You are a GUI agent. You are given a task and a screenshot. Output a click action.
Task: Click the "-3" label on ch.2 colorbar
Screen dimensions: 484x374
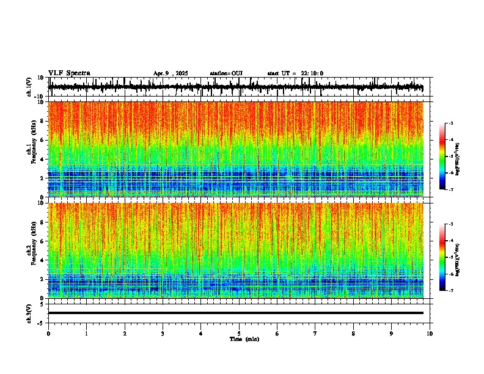coord(450,224)
